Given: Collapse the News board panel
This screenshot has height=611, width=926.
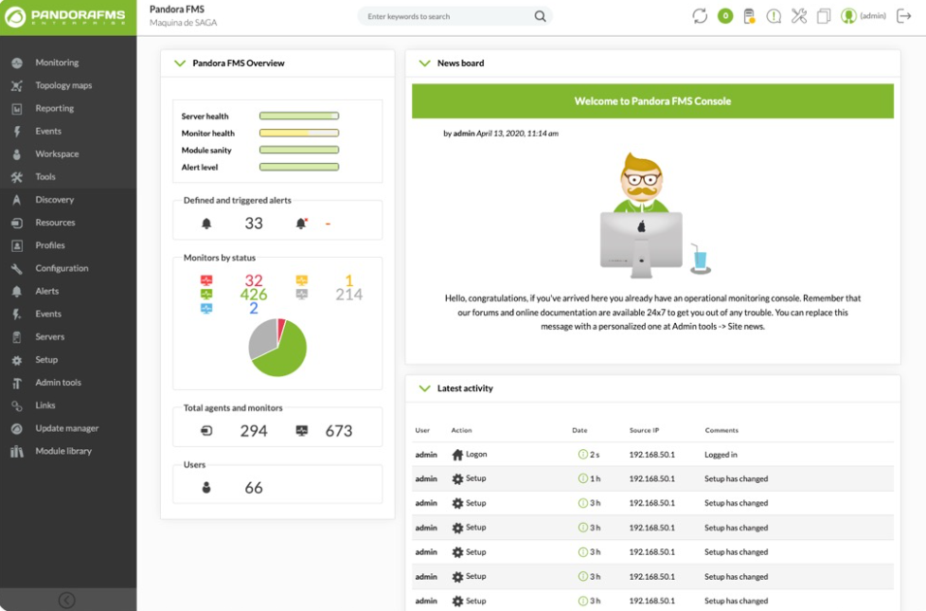Looking at the screenshot, I should tap(424, 63).
